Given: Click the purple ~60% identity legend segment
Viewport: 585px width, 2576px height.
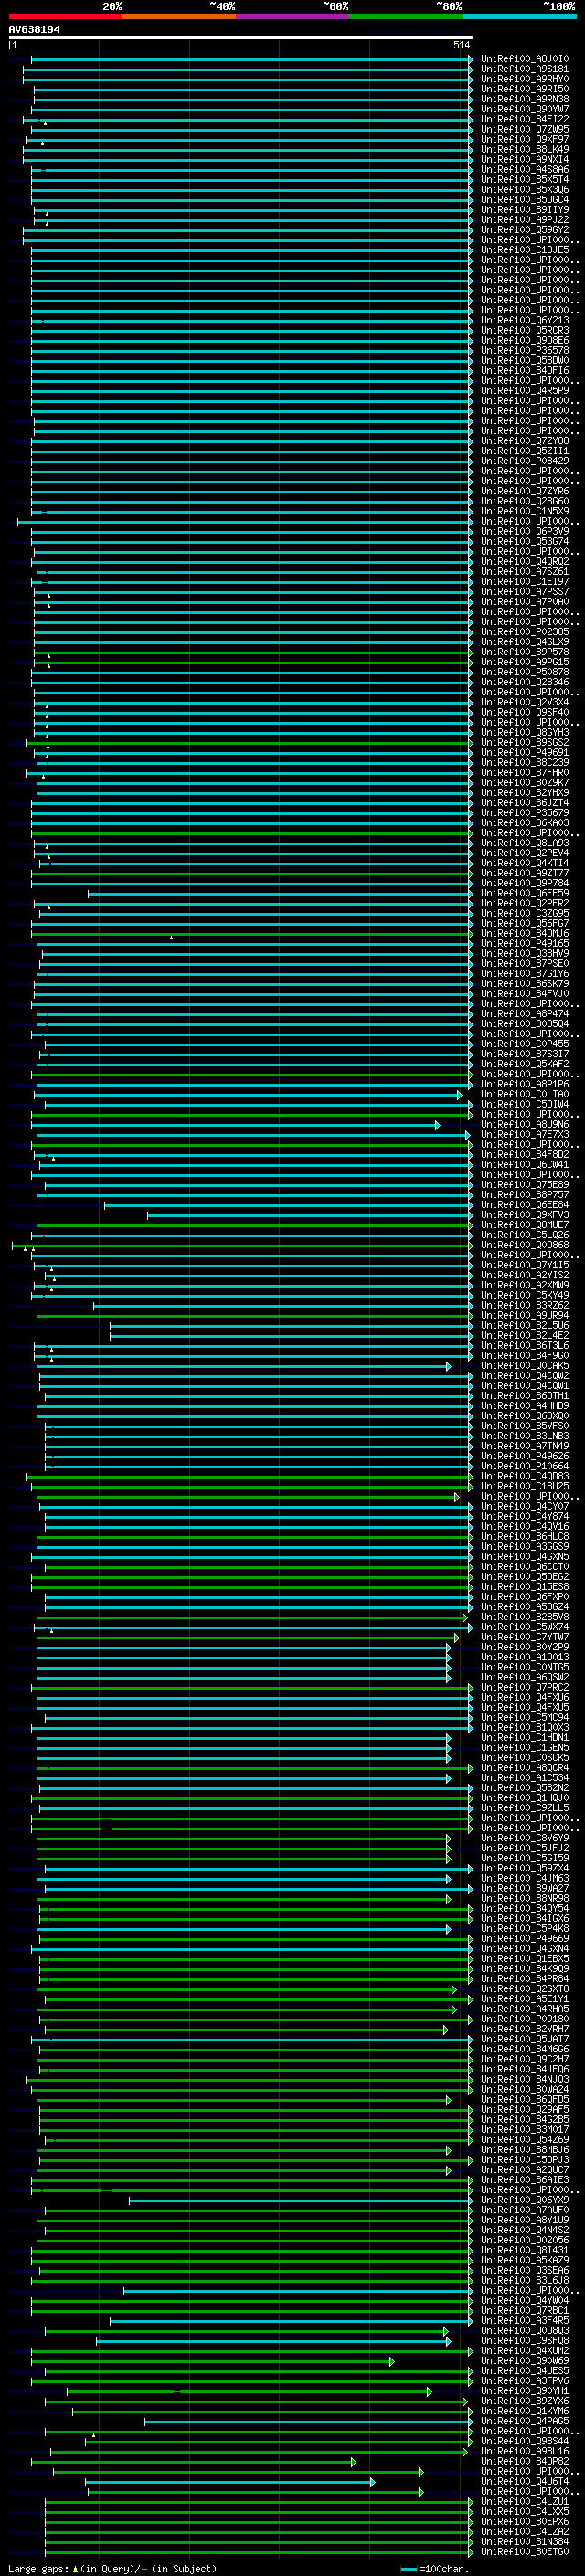Looking at the screenshot, I should pyautogui.click(x=292, y=16).
